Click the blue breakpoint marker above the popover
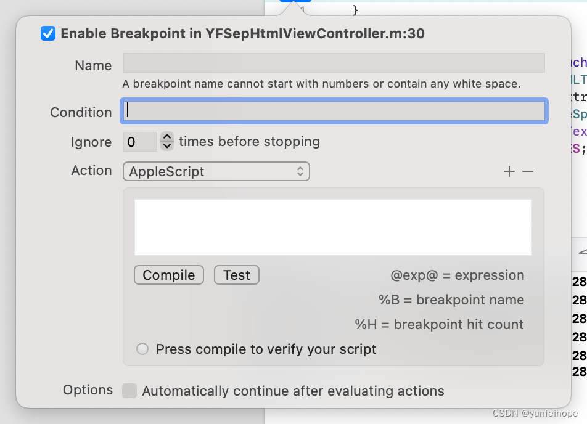The height and width of the screenshot is (424, 587). pyautogui.click(x=295, y=1)
